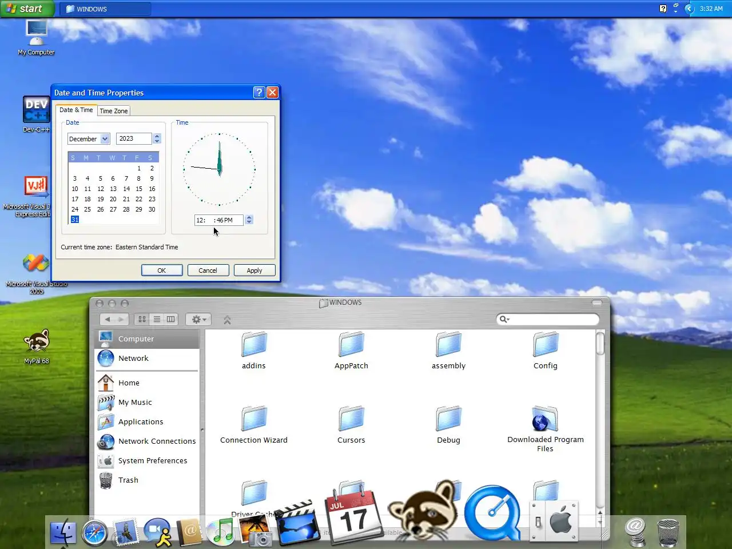Select Applications in the sidebar
This screenshot has height=549, width=732.
point(147,421)
